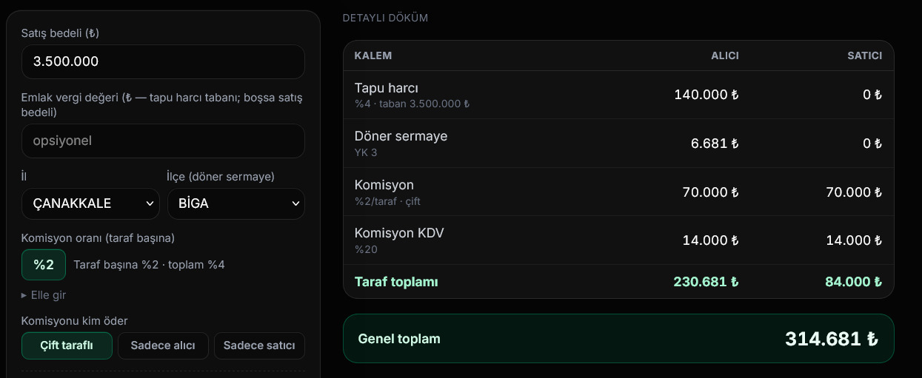Click the 'Komisyonu kim öder' label
Image resolution: width=922 pixels, height=378 pixels.
[75, 320]
